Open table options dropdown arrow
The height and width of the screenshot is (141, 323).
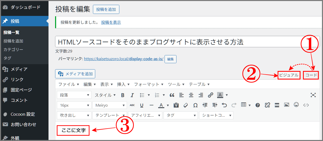point(250,105)
